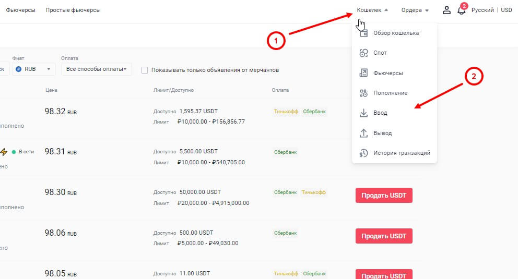Expand the Кошелек wallet dropdown
The height and width of the screenshot is (279, 518).
click(372, 10)
